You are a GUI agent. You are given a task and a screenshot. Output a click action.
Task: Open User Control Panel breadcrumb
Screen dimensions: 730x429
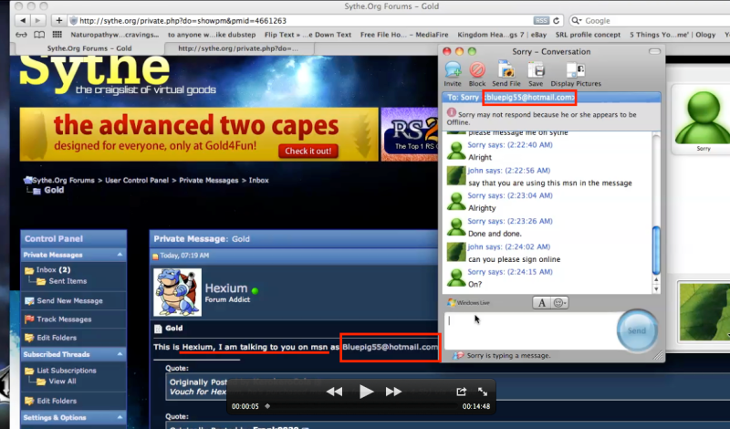136,180
